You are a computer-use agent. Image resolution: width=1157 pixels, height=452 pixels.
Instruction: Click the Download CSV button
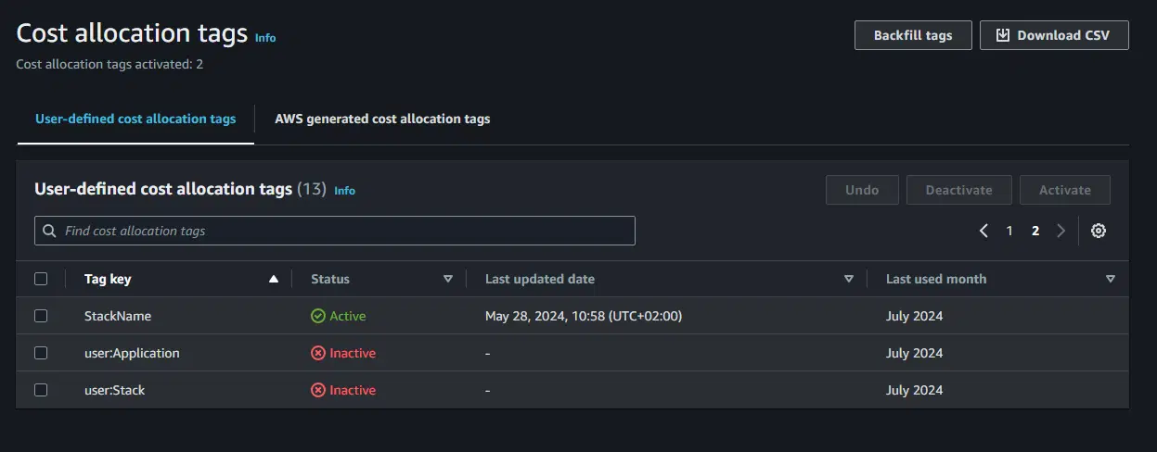click(x=1054, y=35)
